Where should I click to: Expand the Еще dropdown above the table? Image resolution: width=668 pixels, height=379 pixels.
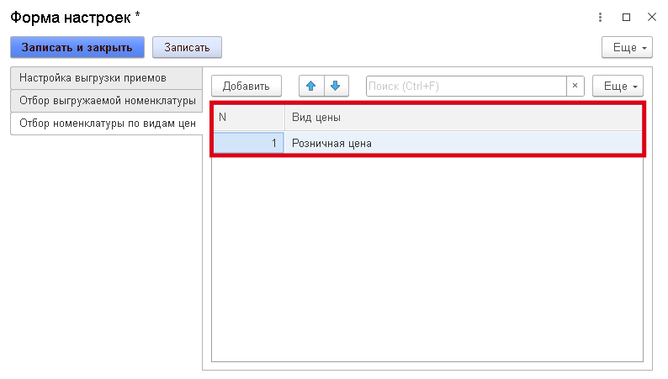[x=618, y=86]
